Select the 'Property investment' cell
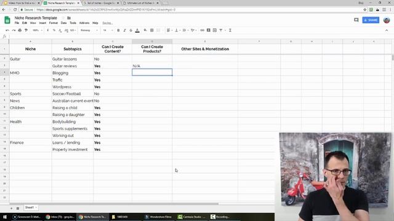The height and width of the screenshot is (221, 394). (x=73, y=150)
